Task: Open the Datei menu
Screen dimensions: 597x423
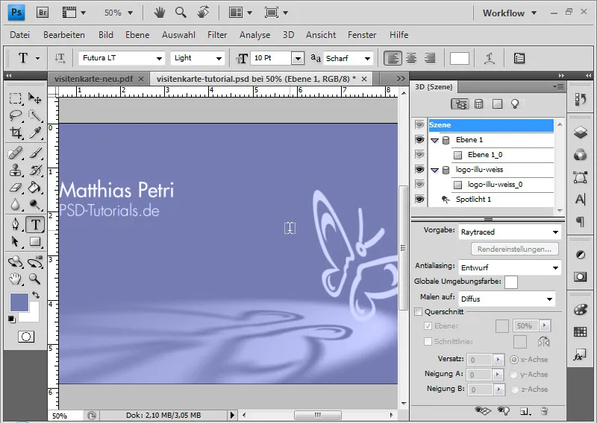Action: (x=19, y=35)
